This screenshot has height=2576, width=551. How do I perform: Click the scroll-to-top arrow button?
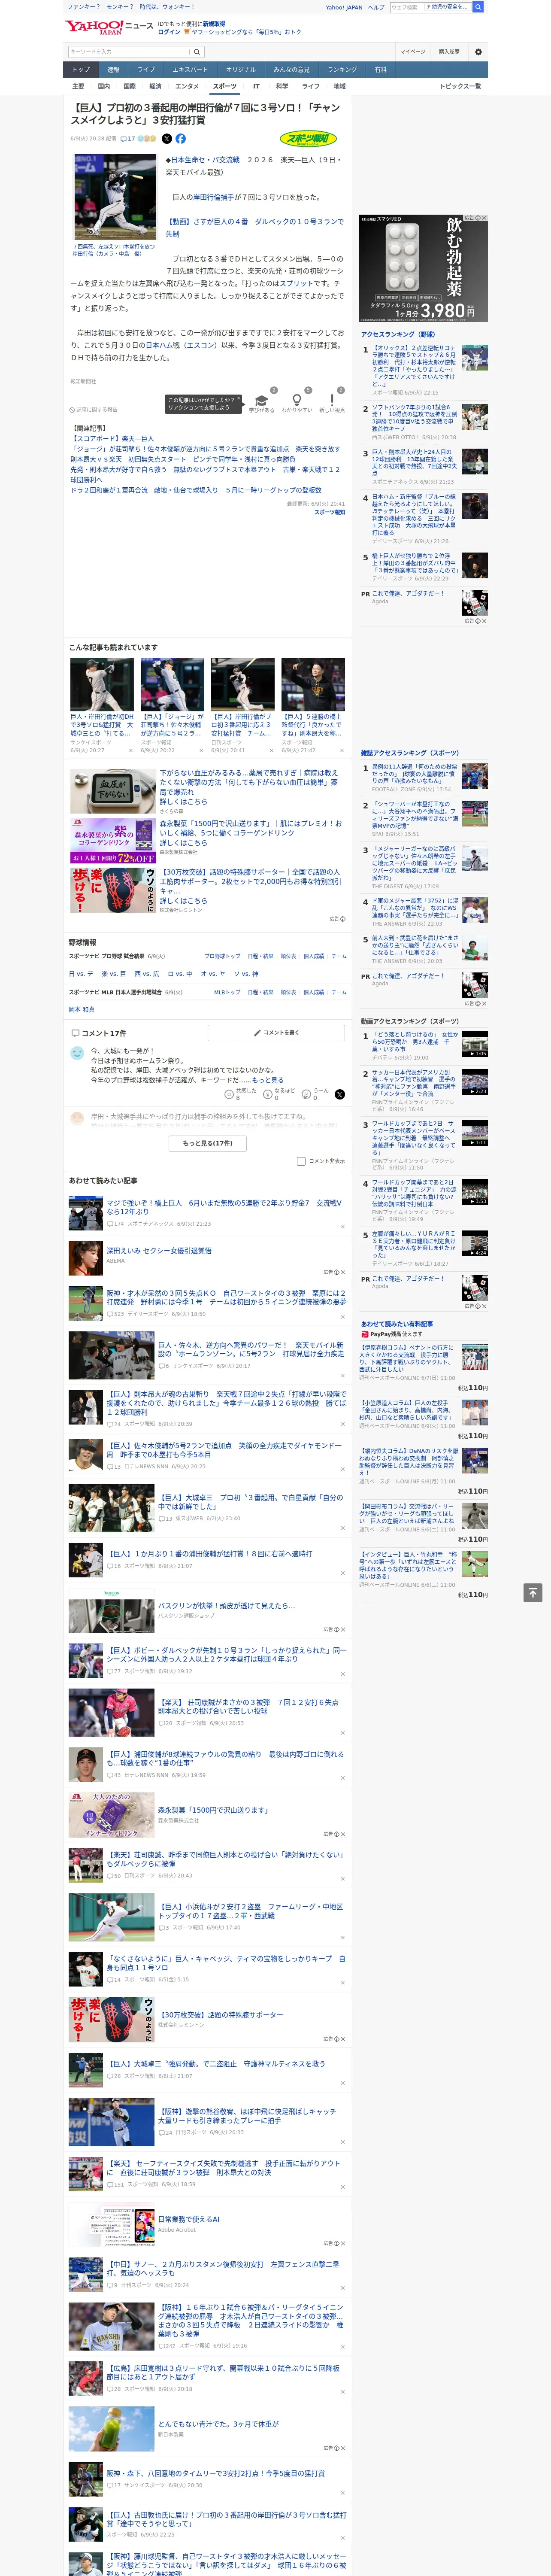click(x=533, y=1592)
